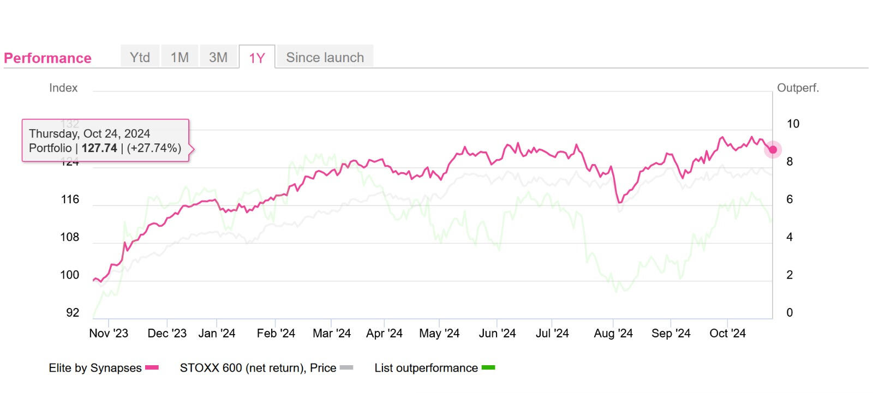This screenshot has width=873, height=393.
Task: Show performance Since launch
Action: 325,57
